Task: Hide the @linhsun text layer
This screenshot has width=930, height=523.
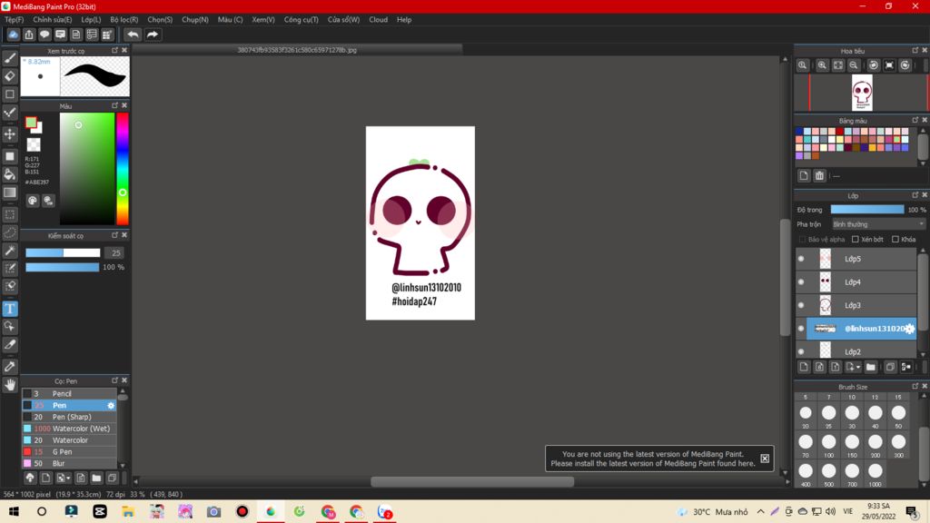Action: [801, 329]
